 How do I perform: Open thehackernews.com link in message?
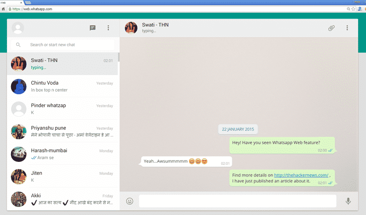[x=301, y=175]
